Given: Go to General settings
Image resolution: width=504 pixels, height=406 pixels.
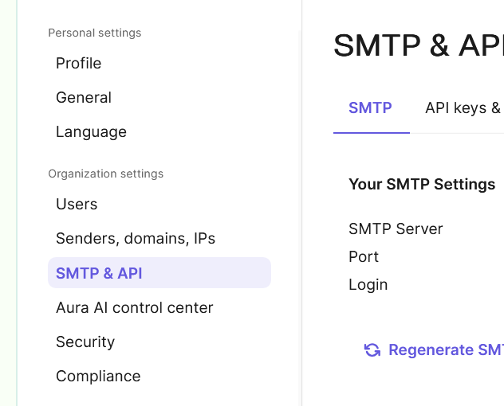Looking at the screenshot, I should click(84, 98).
